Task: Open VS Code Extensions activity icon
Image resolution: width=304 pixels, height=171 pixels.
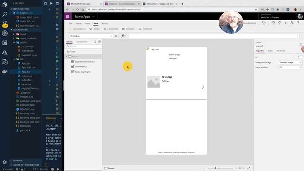Action: tap(5, 43)
